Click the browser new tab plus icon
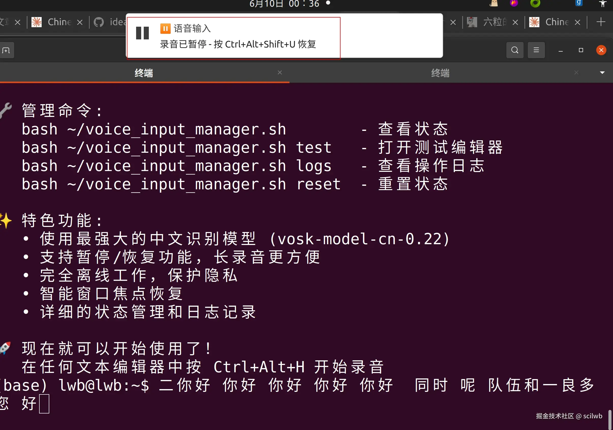This screenshot has width=613, height=430. pyautogui.click(x=601, y=22)
